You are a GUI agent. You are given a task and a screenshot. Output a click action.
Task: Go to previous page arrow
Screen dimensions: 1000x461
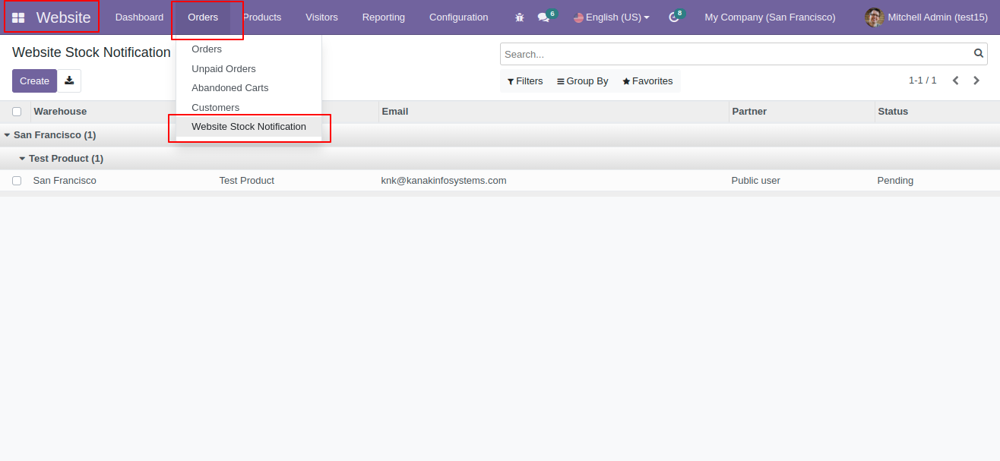(955, 81)
